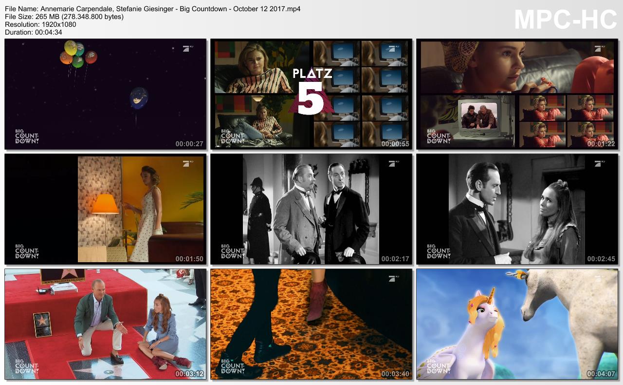This screenshot has height=385, width=623.
Task: Click the File Size 265 MB line
Action: pyautogui.click(x=64, y=17)
